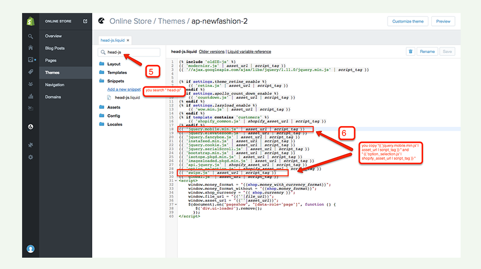Go to Online Store breadcrumb
Screen dimensions: 481x269
coord(130,21)
